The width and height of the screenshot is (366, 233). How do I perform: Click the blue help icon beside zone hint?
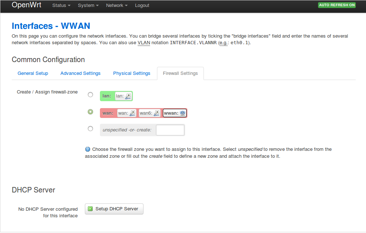87,149
